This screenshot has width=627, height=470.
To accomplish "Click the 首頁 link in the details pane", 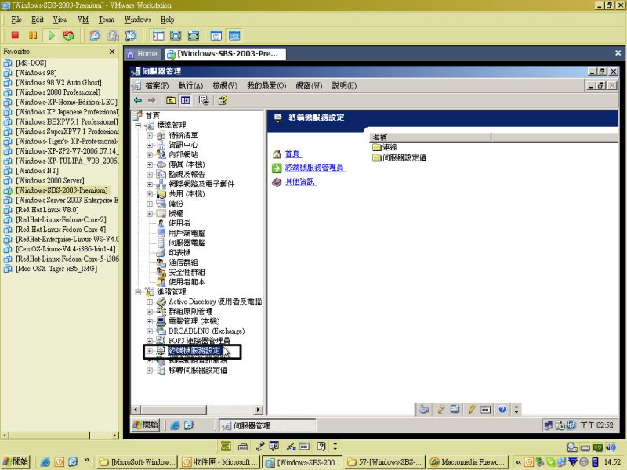I will 292,154.
